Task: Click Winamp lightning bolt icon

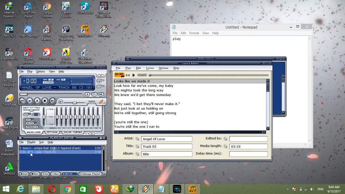Action: 101,102
